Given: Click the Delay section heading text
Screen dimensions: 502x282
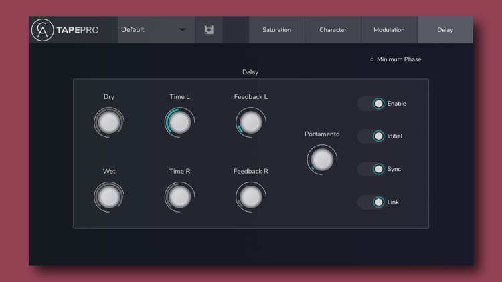Looking at the screenshot, I should (250, 72).
